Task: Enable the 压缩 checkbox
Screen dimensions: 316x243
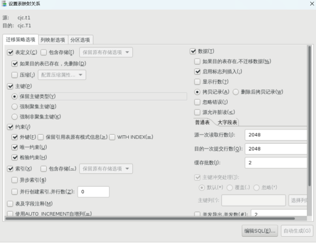Action: (x=14, y=75)
